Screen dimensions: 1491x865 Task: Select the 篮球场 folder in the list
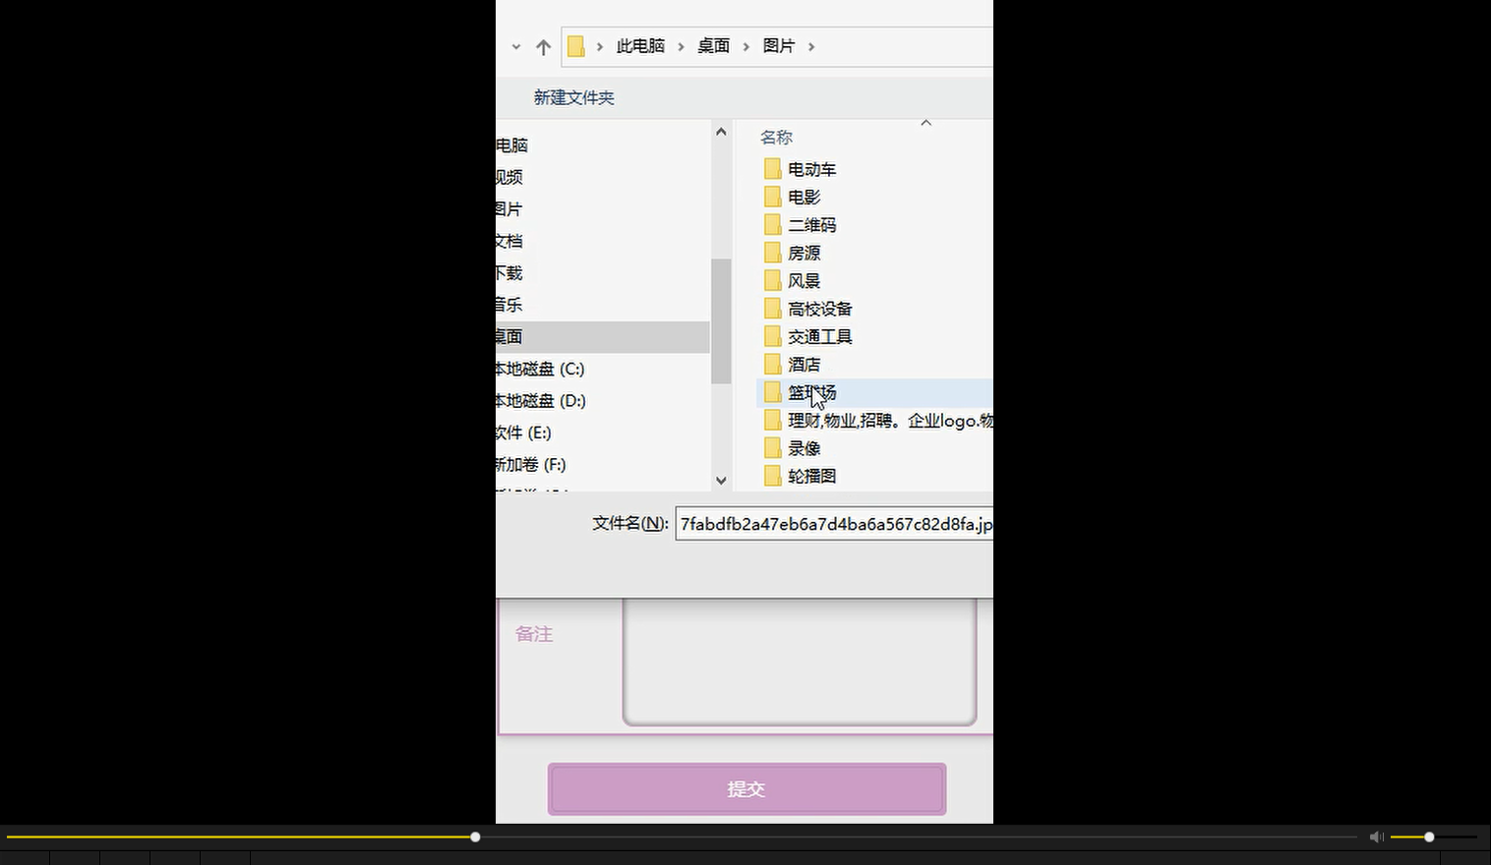pos(811,391)
